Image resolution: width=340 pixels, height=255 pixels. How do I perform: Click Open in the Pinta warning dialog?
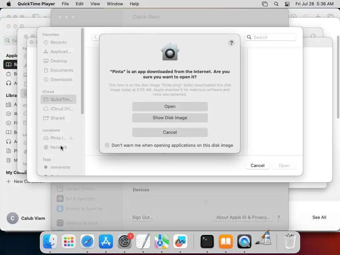point(170,107)
